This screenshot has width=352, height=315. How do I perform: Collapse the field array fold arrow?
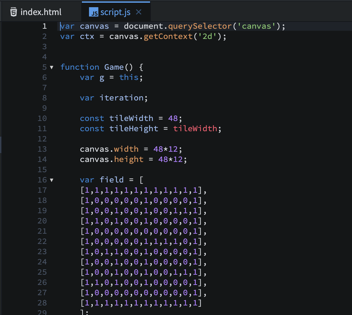52,180
